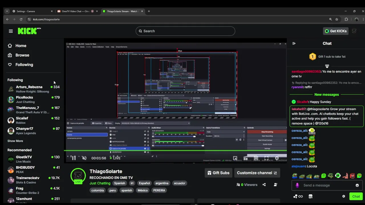Open Chanyer17 channel in sidebar
365x205 pixels.
pos(33,131)
